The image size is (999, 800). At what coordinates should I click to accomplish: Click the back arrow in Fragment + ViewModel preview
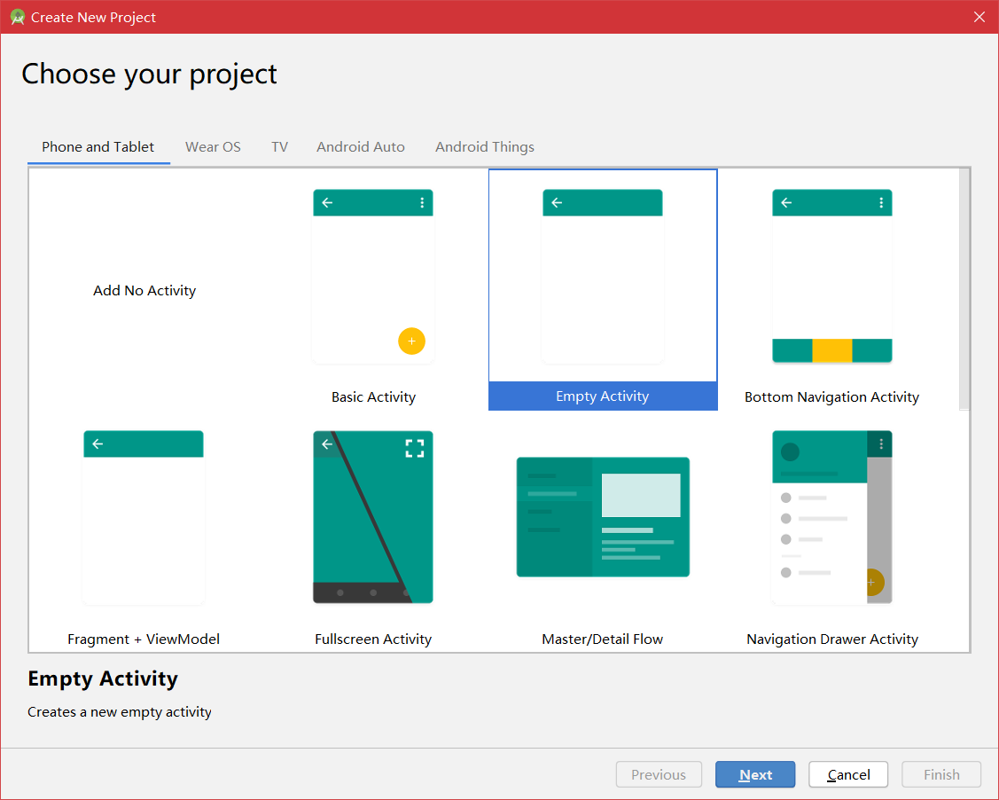pyautogui.click(x=98, y=443)
